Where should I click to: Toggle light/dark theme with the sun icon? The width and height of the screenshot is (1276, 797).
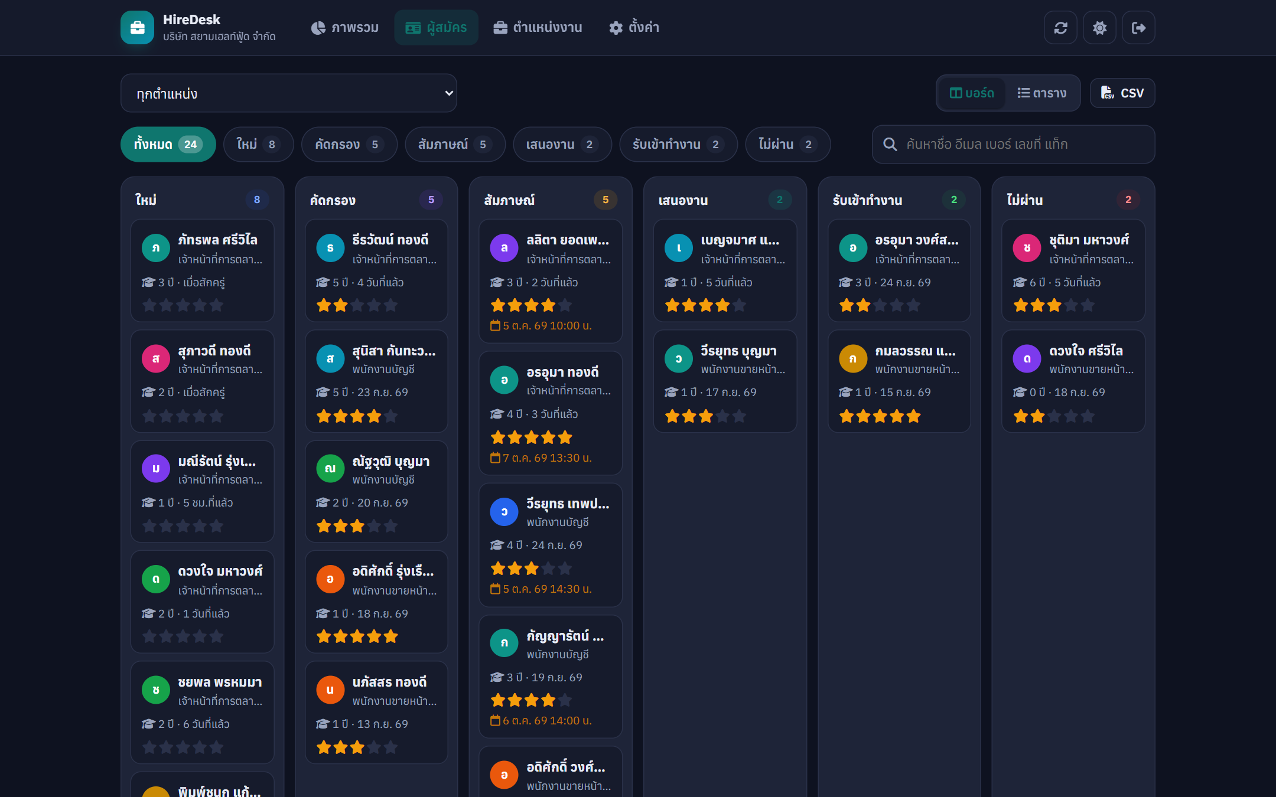click(1099, 28)
